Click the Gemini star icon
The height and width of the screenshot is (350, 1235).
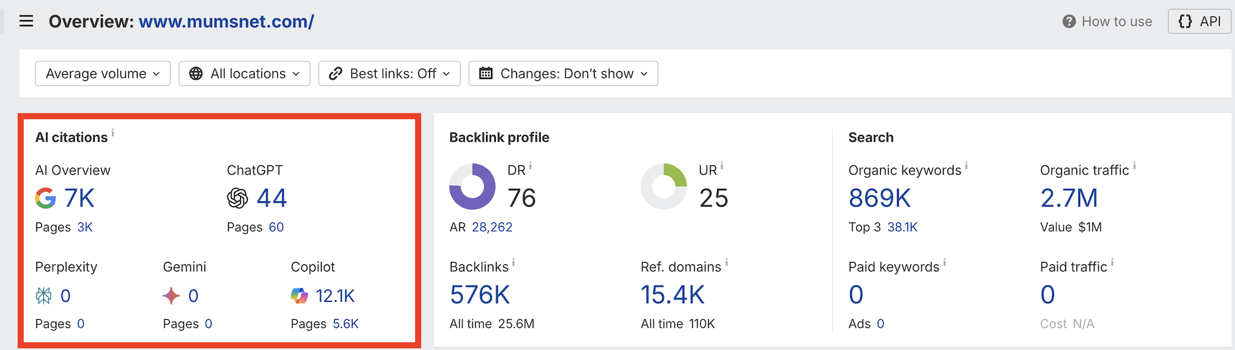pos(171,296)
